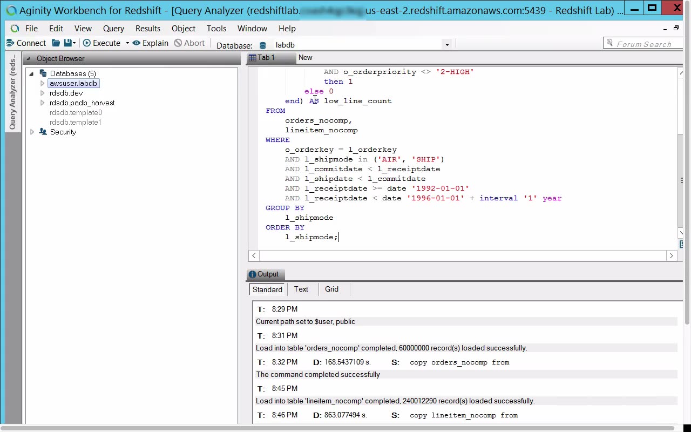Expand the awsuser.labdb tree node
Image resolution: width=691 pixels, height=432 pixels.
pos(42,84)
